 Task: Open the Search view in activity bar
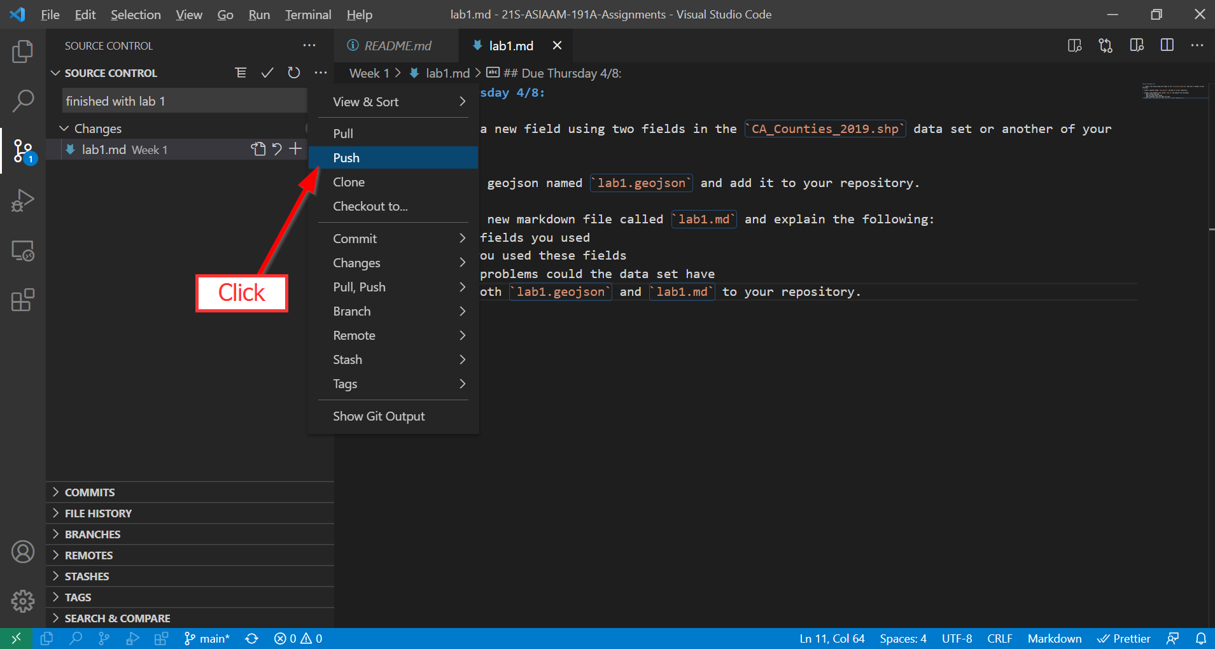click(x=23, y=101)
